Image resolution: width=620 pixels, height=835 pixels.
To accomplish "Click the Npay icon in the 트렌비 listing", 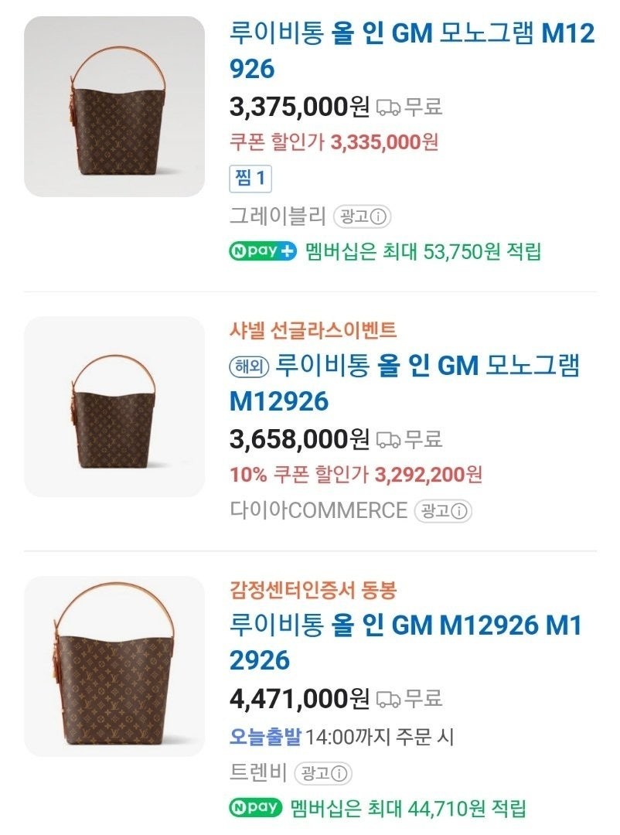I will pyautogui.click(x=256, y=808).
